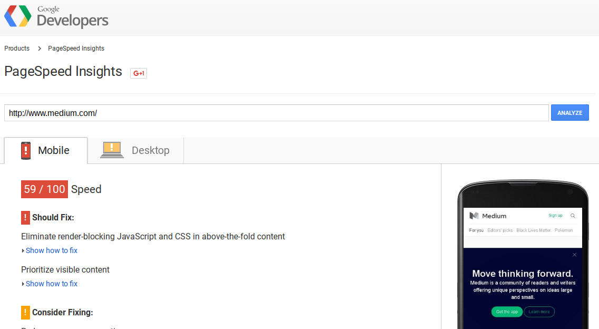
Task: Click the Prioritize visible content text
Action: [65, 270]
